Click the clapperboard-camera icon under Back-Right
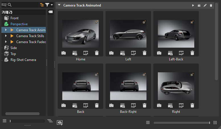 tap(123, 105)
